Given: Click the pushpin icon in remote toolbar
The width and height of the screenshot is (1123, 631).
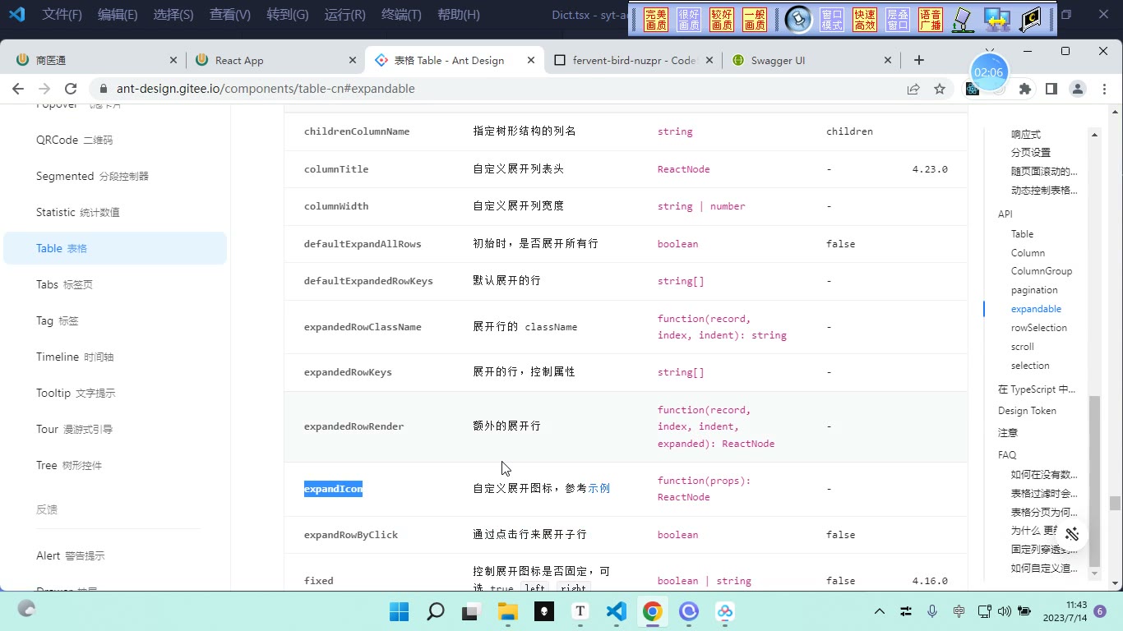Looking at the screenshot, I should [x=797, y=19].
